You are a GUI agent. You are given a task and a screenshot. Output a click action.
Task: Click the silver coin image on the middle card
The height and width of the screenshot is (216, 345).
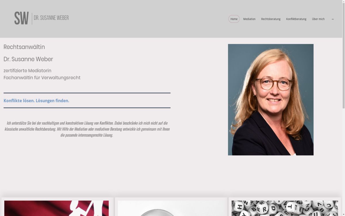tap(171, 208)
